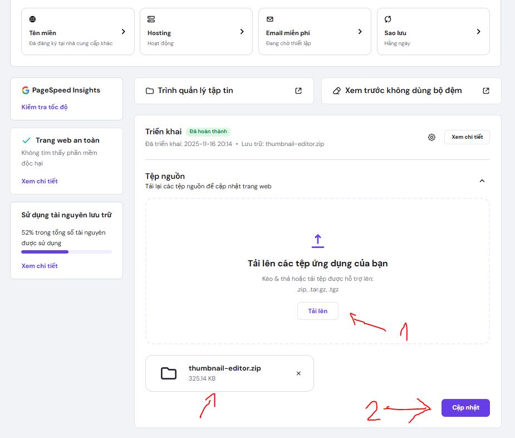Click Xem chi tiết deployment button
Viewport: 515px width, 438px height.
[467, 137]
